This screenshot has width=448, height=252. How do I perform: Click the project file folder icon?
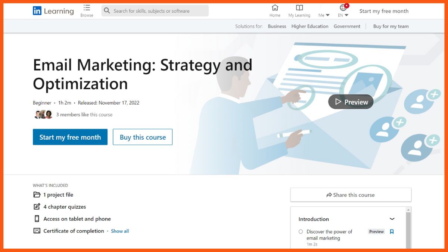click(x=36, y=194)
